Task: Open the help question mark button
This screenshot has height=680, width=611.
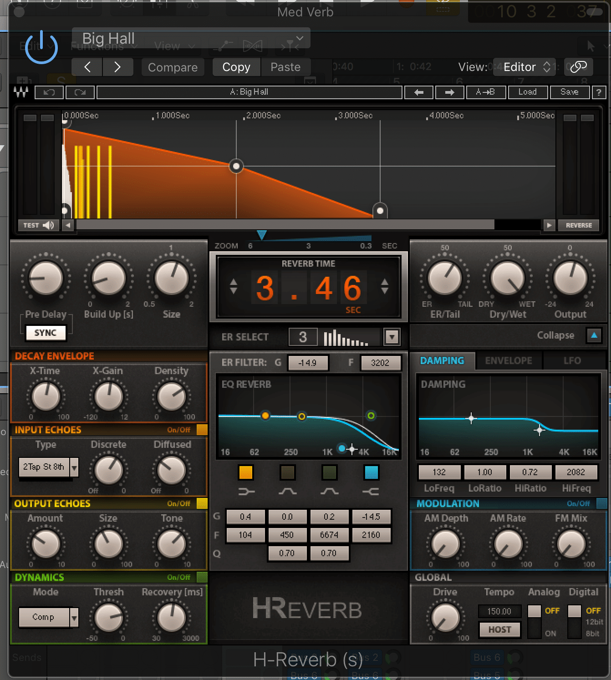Action: [599, 92]
